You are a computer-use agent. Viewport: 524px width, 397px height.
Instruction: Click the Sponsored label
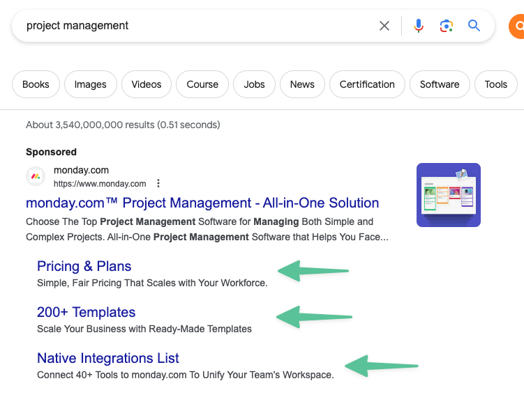coord(51,152)
